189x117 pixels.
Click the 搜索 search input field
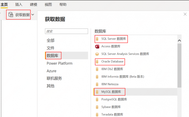point(66,31)
